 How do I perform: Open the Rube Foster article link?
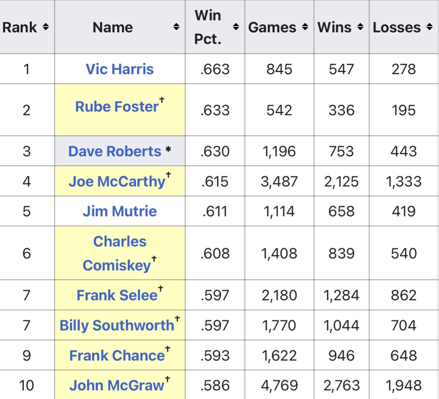[x=117, y=107]
